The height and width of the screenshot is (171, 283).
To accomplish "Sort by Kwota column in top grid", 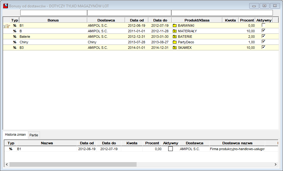I will (x=230, y=20).
